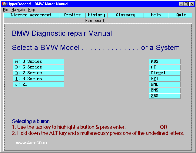Select the A: 3 Series model

pos(39,62)
